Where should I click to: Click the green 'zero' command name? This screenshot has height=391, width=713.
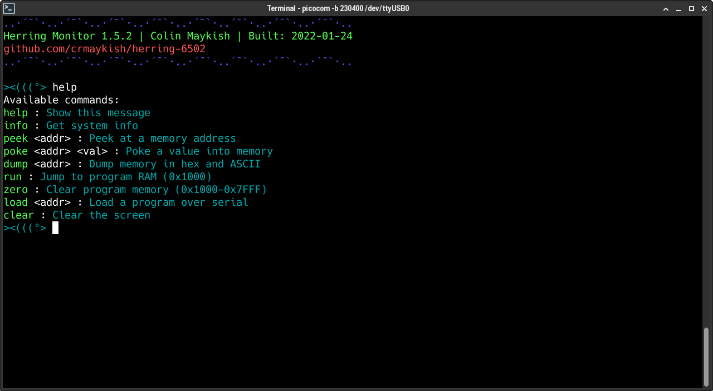(x=16, y=190)
